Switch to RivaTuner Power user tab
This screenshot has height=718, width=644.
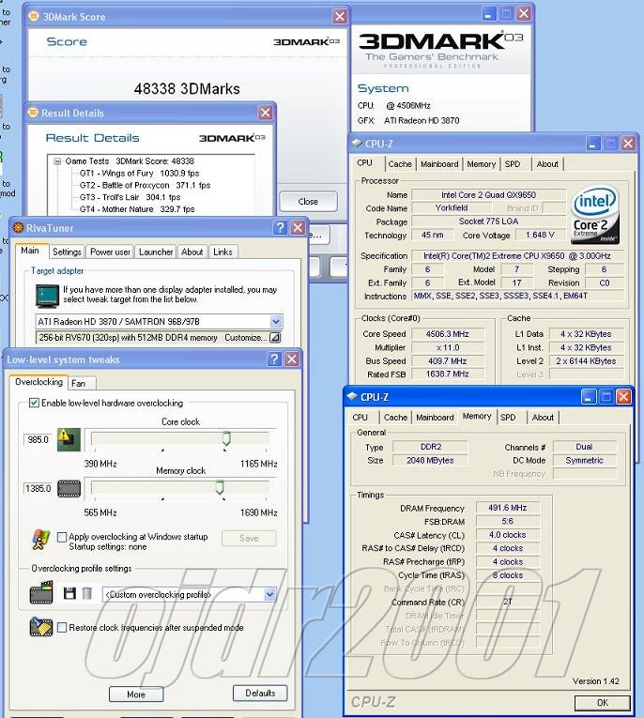coord(110,252)
